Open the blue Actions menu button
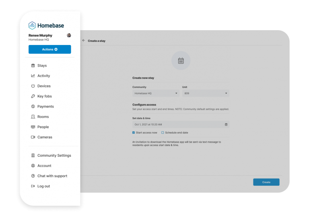Viewport: 309px width, 217px height. click(x=49, y=49)
